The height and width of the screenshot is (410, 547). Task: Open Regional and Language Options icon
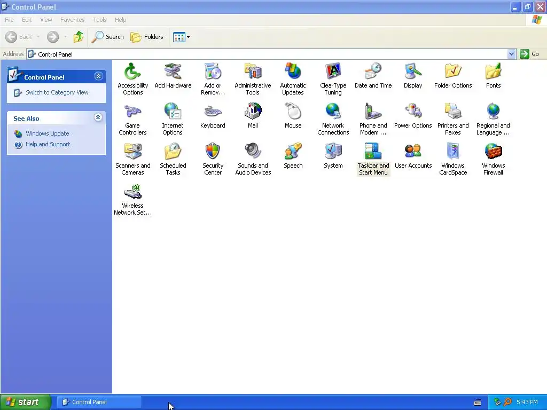pyautogui.click(x=493, y=119)
